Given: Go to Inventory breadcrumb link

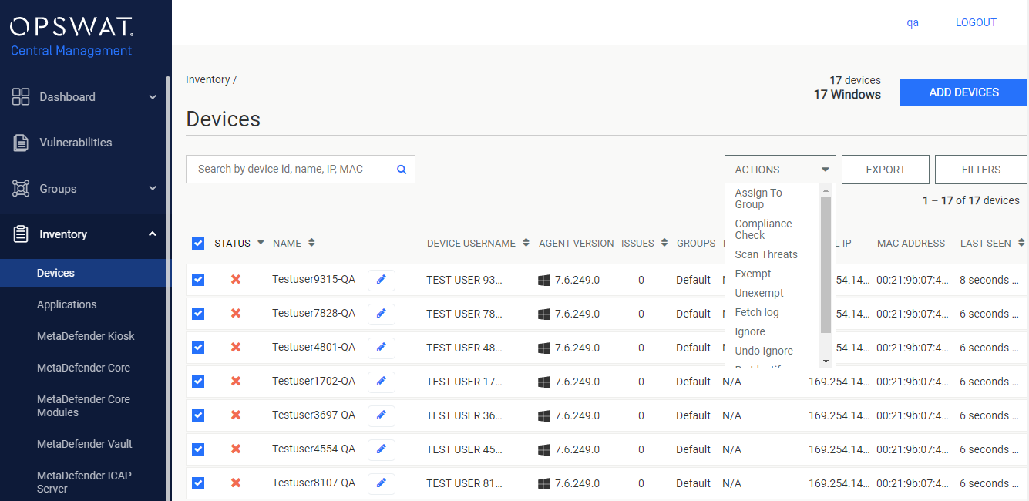Looking at the screenshot, I should (x=208, y=79).
